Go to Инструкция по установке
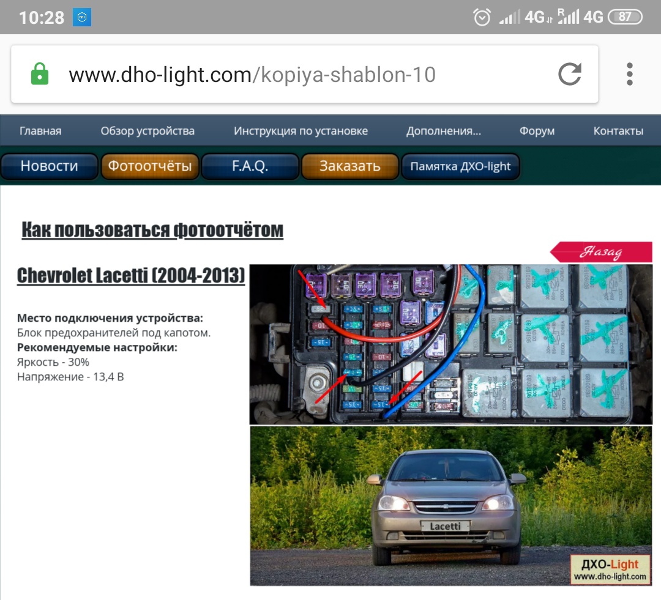Viewport: 661px width, 600px height. 301,131
